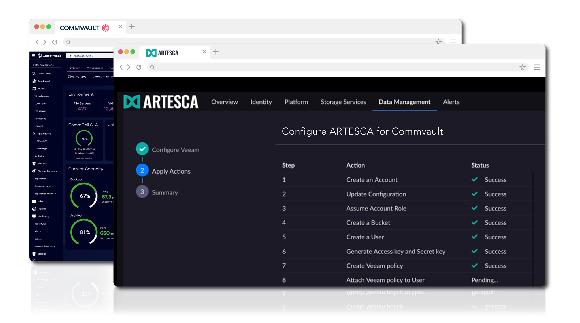Select Office 365 in sidebar
This screenshot has width=580, height=323.
click(42, 141)
